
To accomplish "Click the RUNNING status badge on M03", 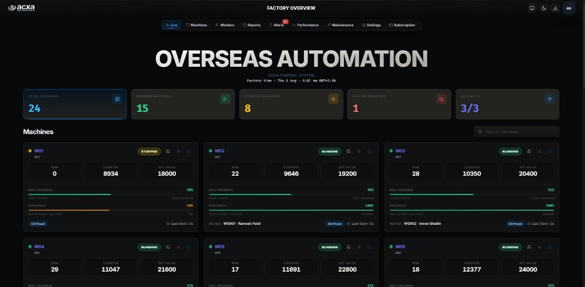I will pyautogui.click(x=510, y=151).
